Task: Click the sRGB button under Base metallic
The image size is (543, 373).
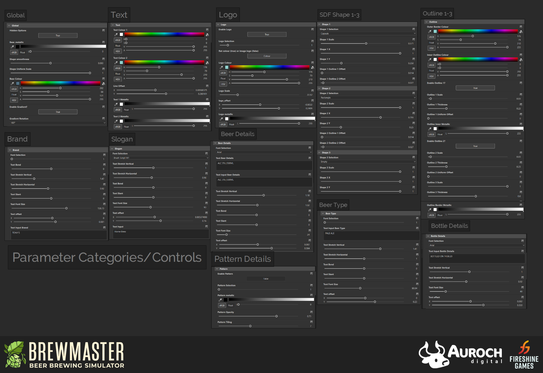Action: pos(14,52)
